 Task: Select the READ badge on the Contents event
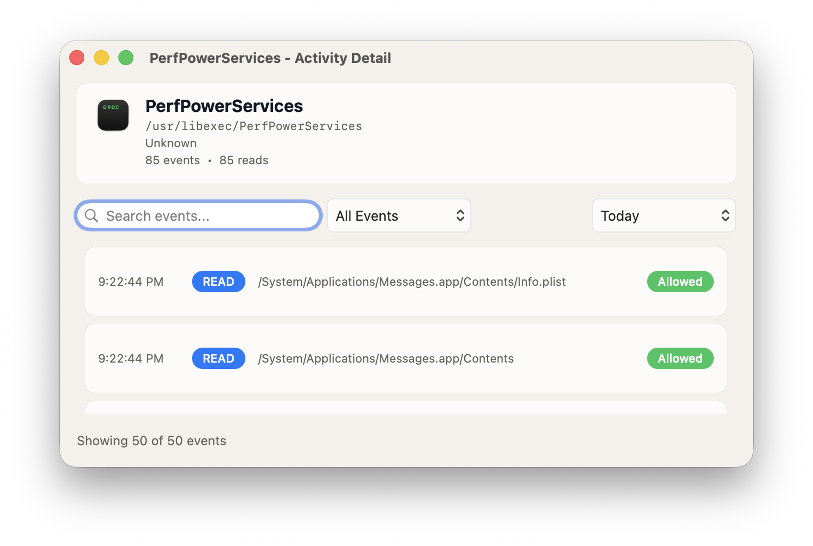218,358
